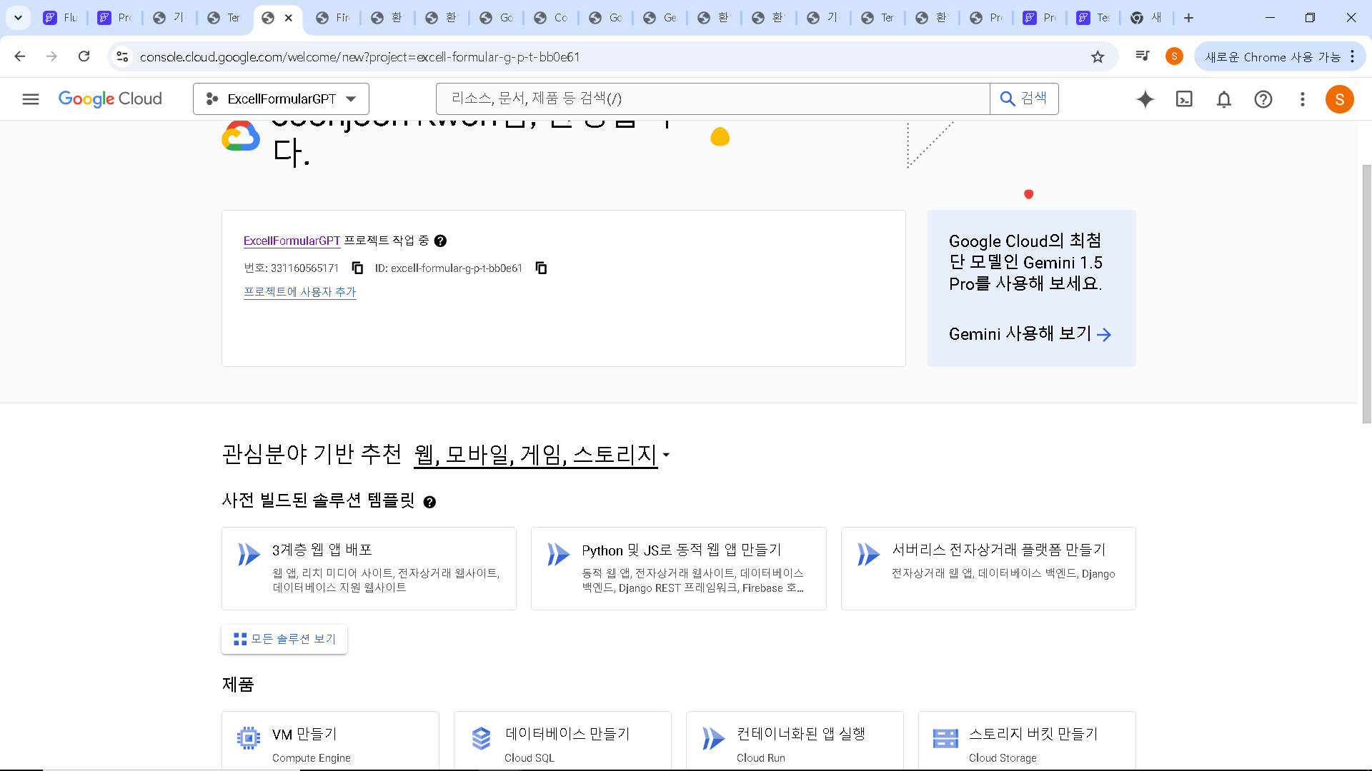This screenshot has width=1372, height=771.
Task: Click the Cloud Storage bucket icon
Action: (x=945, y=738)
